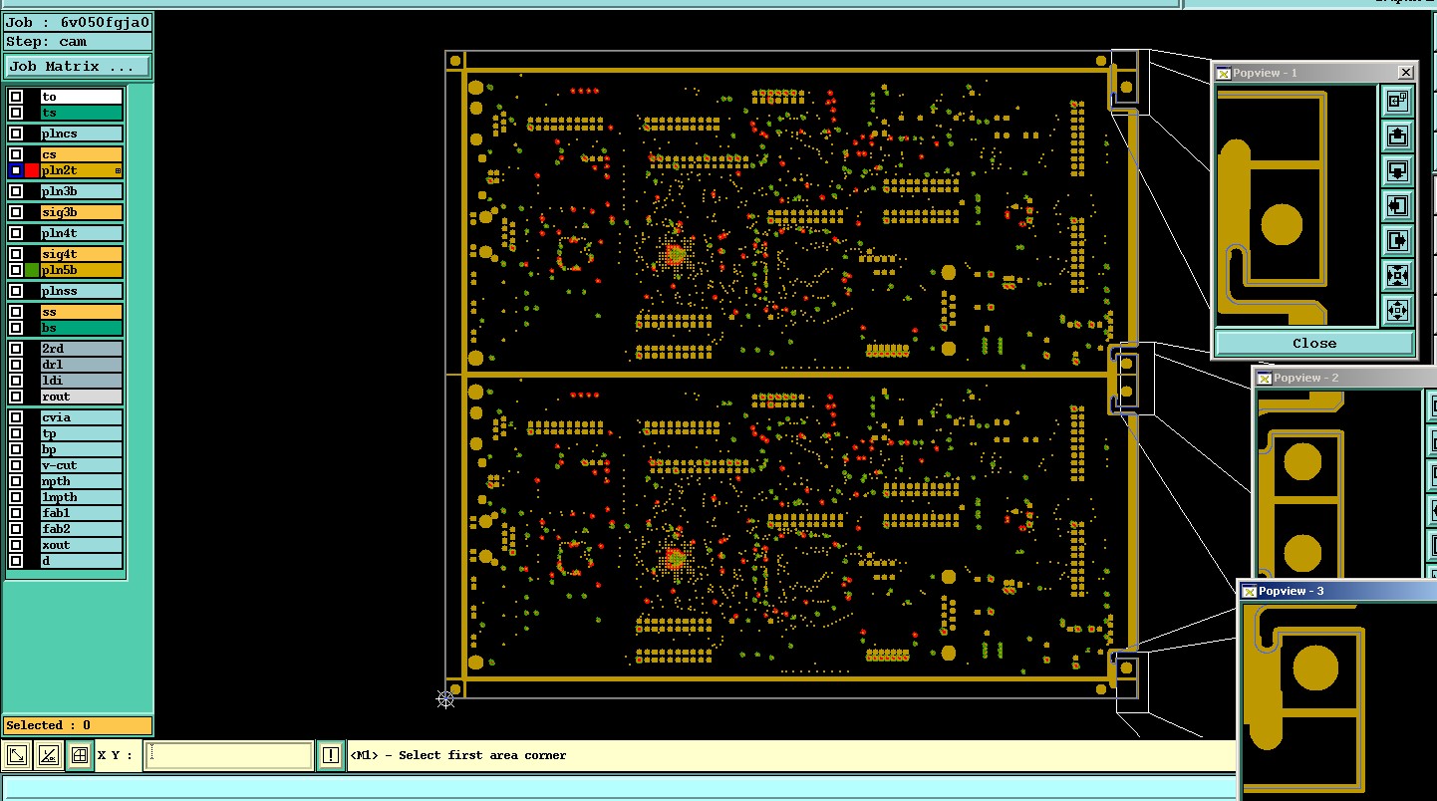
Task: Toggle the grid snap icon beside X Y
Action: point(79,756)
